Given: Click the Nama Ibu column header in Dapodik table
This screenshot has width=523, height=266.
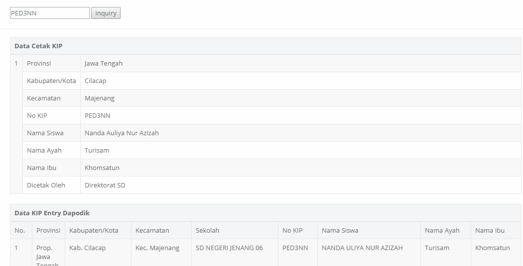Looking at the screenshot, I should [x=490, y=230].
